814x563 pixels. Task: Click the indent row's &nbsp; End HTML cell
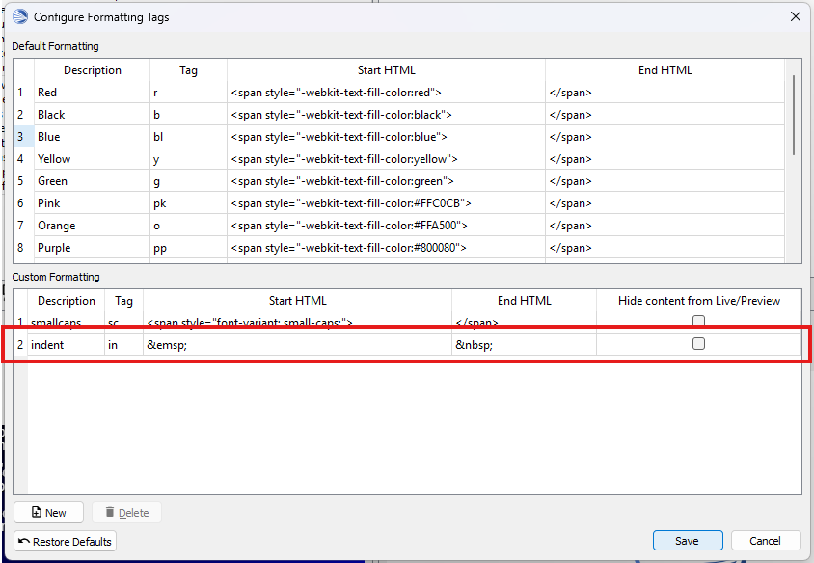tap(524, 344)
